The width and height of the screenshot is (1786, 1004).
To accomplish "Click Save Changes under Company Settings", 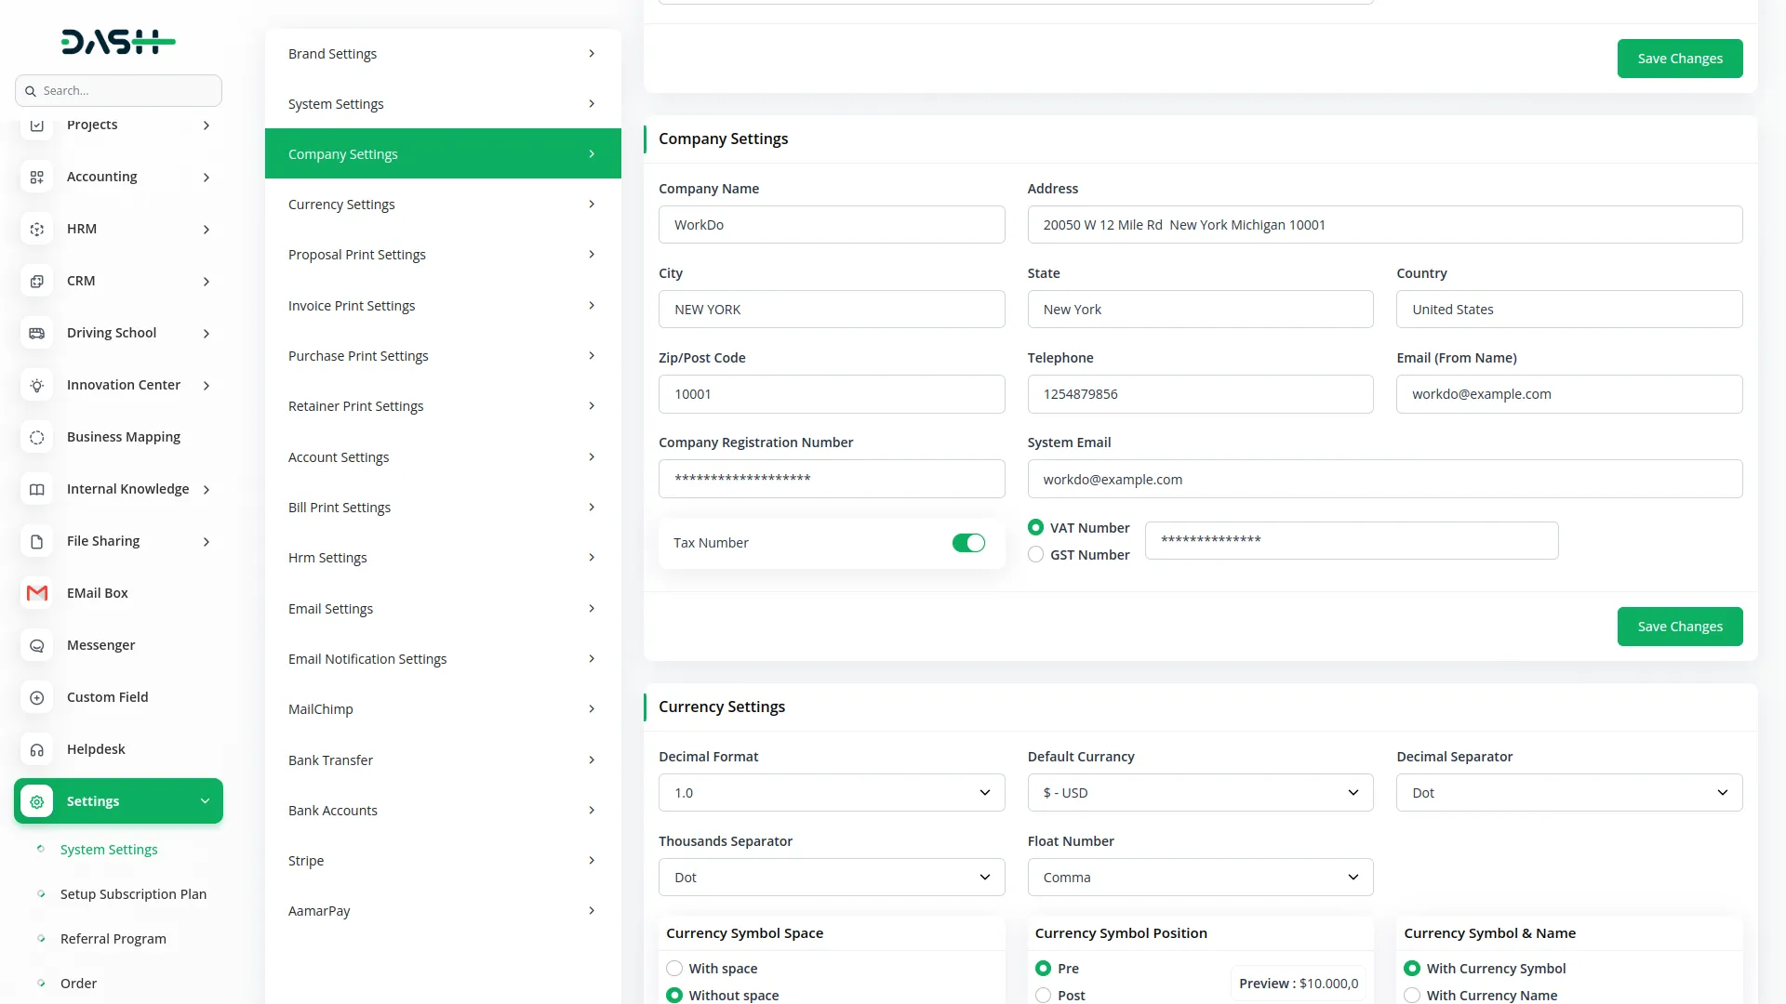I will [x=1679, y=627].
